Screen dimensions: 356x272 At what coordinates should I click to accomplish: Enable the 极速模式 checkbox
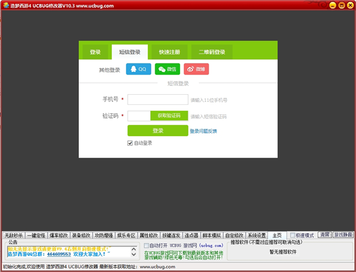coord(293,235)
